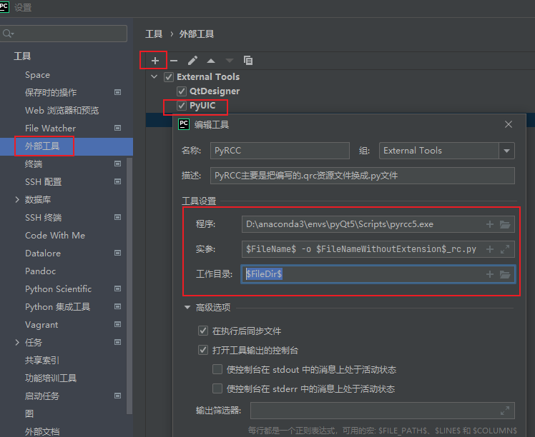The image size is (535, 437).
Task: Click the 描述 description field
Action: (363, 176)
